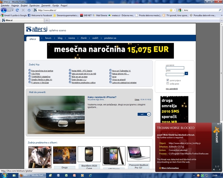Viewport: 223px width, 178px height.
Task: Click the 'uporabnik' username field
Action: [x=175, y=68]
